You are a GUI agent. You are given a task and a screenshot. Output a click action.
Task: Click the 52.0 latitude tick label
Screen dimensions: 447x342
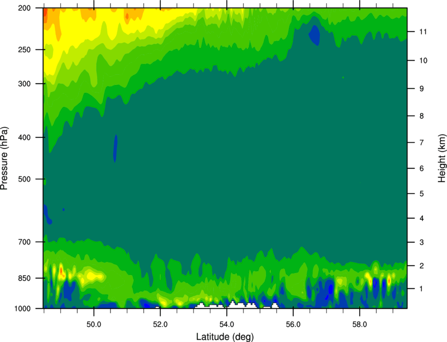click(160, 325)
